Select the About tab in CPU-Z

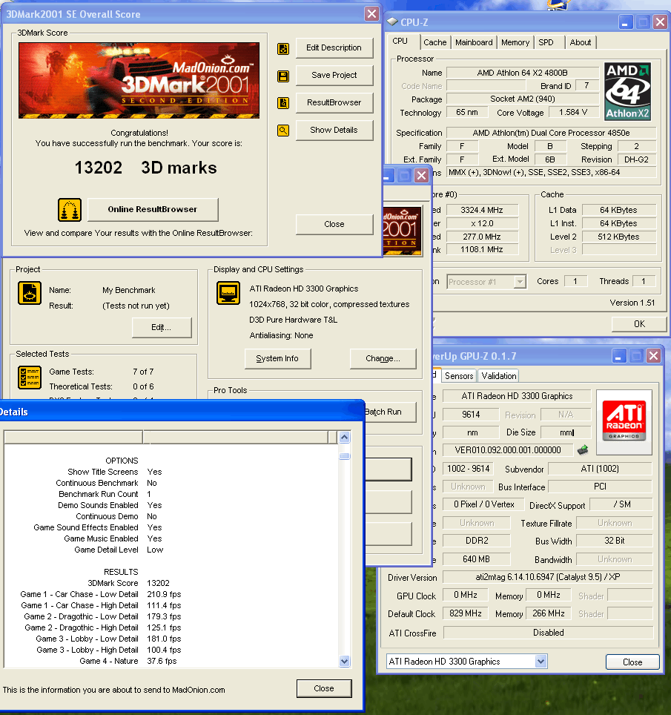581,42
